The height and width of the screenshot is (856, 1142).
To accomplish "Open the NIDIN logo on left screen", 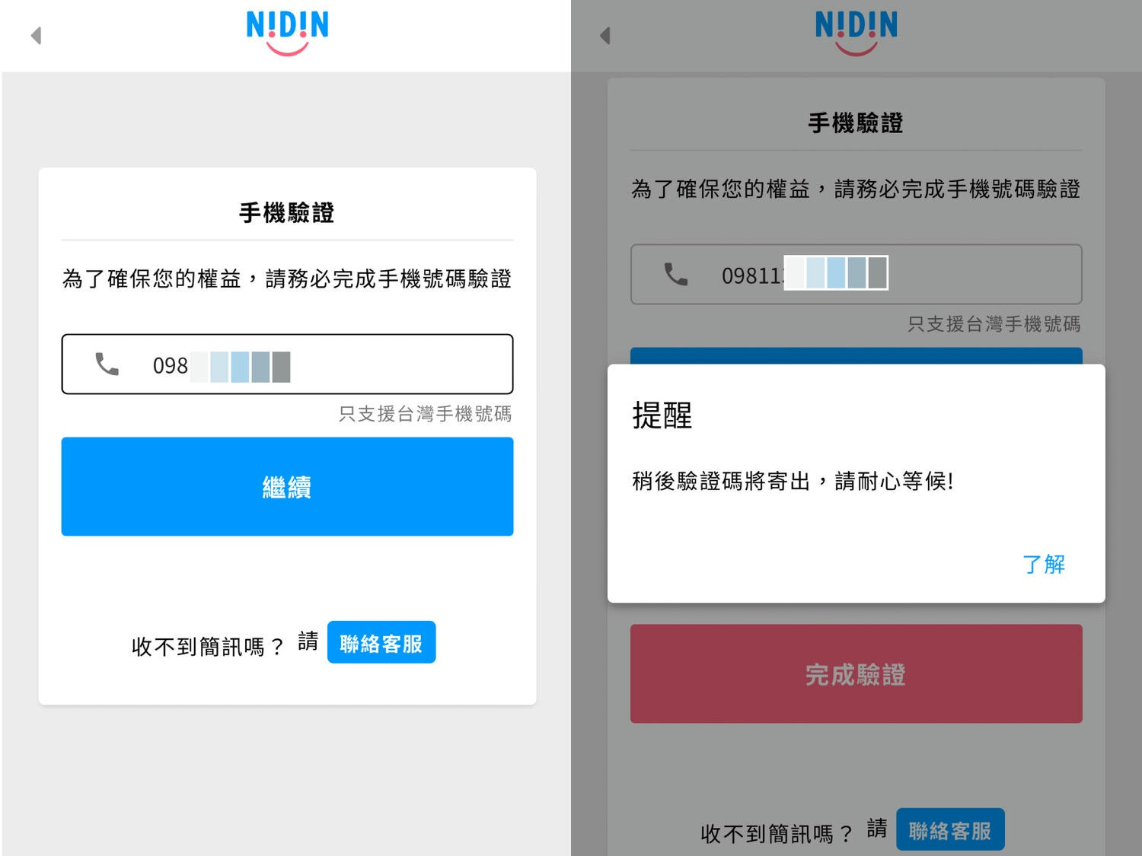I will click(x=287, y=33).
